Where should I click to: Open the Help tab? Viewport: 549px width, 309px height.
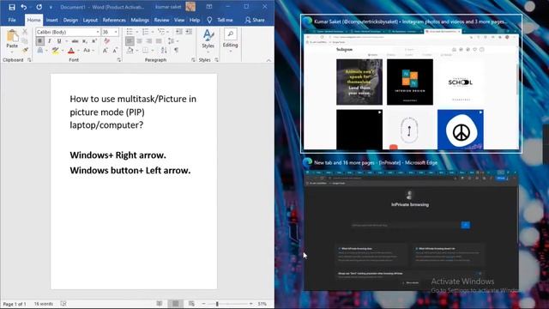195,20
